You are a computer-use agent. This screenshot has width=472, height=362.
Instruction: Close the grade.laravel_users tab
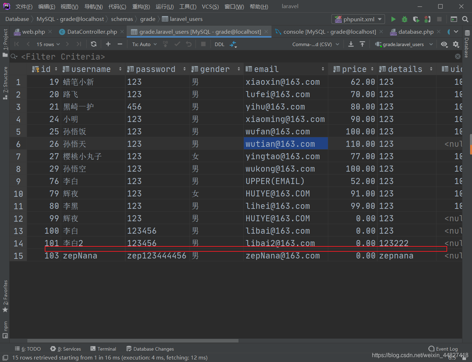tap(266, 32)
